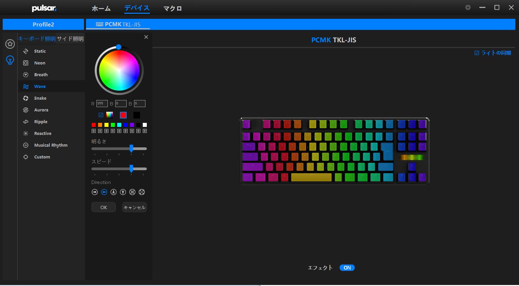Open the settings gear icon
Screen dimensions: 519x286
point(468,7)
